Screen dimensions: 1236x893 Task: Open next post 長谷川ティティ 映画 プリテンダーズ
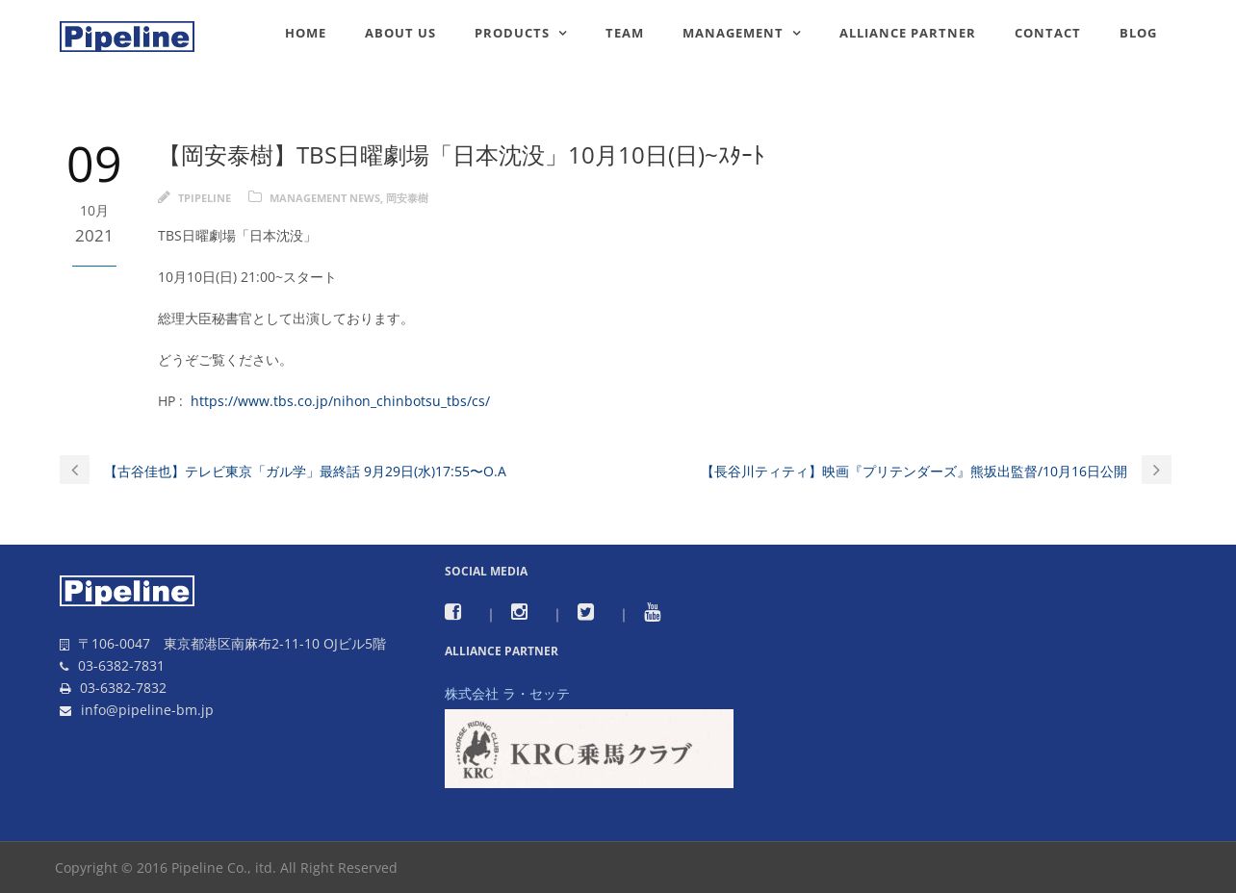pos(914,472)
